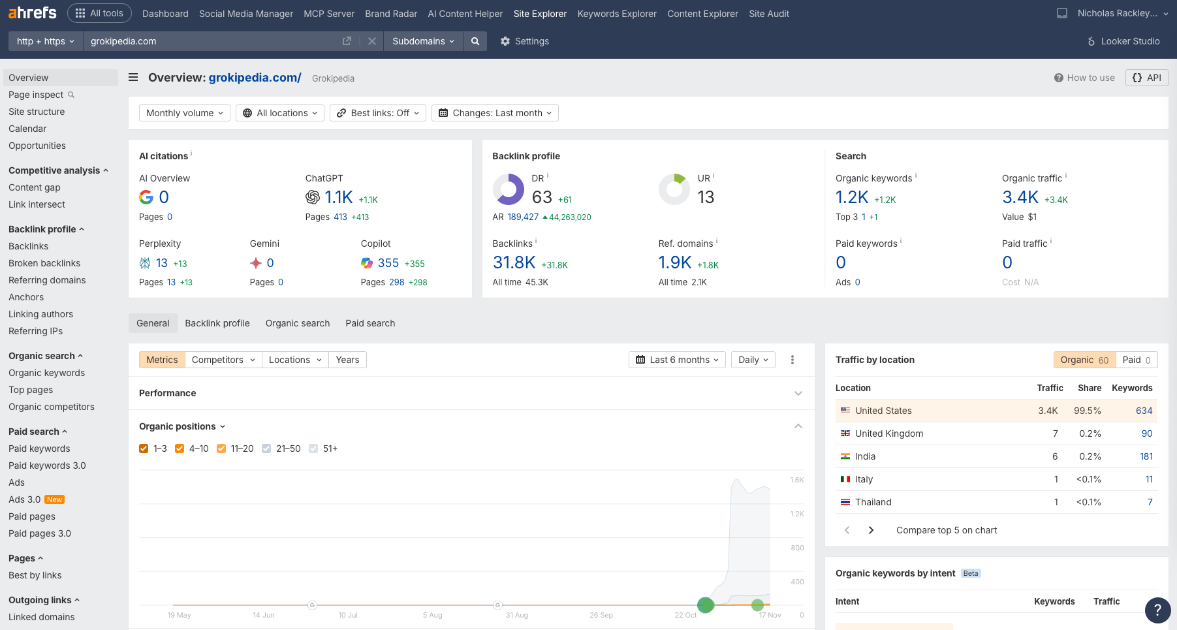
Task: Open Keywords Explorer from top navigation
Action: pyautogui.click(x=616, y=14)
